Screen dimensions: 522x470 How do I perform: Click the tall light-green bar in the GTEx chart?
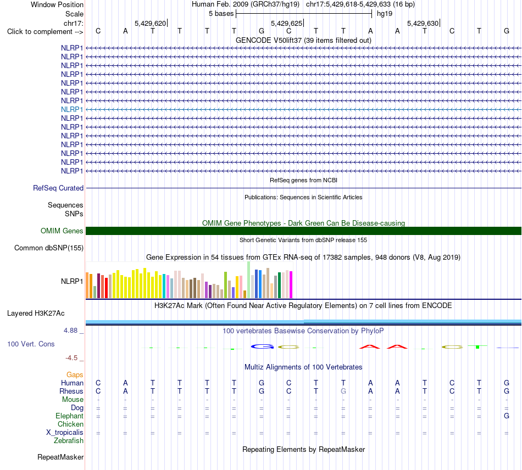(249, 279)
